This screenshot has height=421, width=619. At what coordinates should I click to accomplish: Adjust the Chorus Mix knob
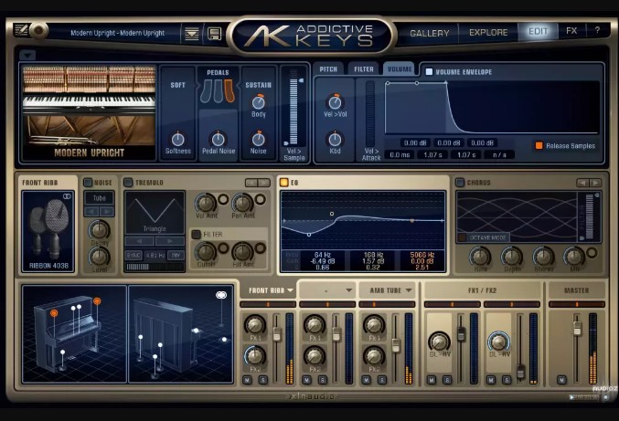[574, 257]
